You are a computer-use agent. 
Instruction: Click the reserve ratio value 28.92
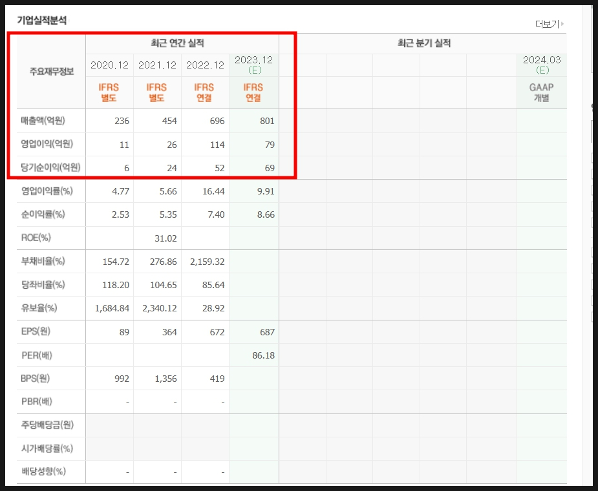(213, 308)
